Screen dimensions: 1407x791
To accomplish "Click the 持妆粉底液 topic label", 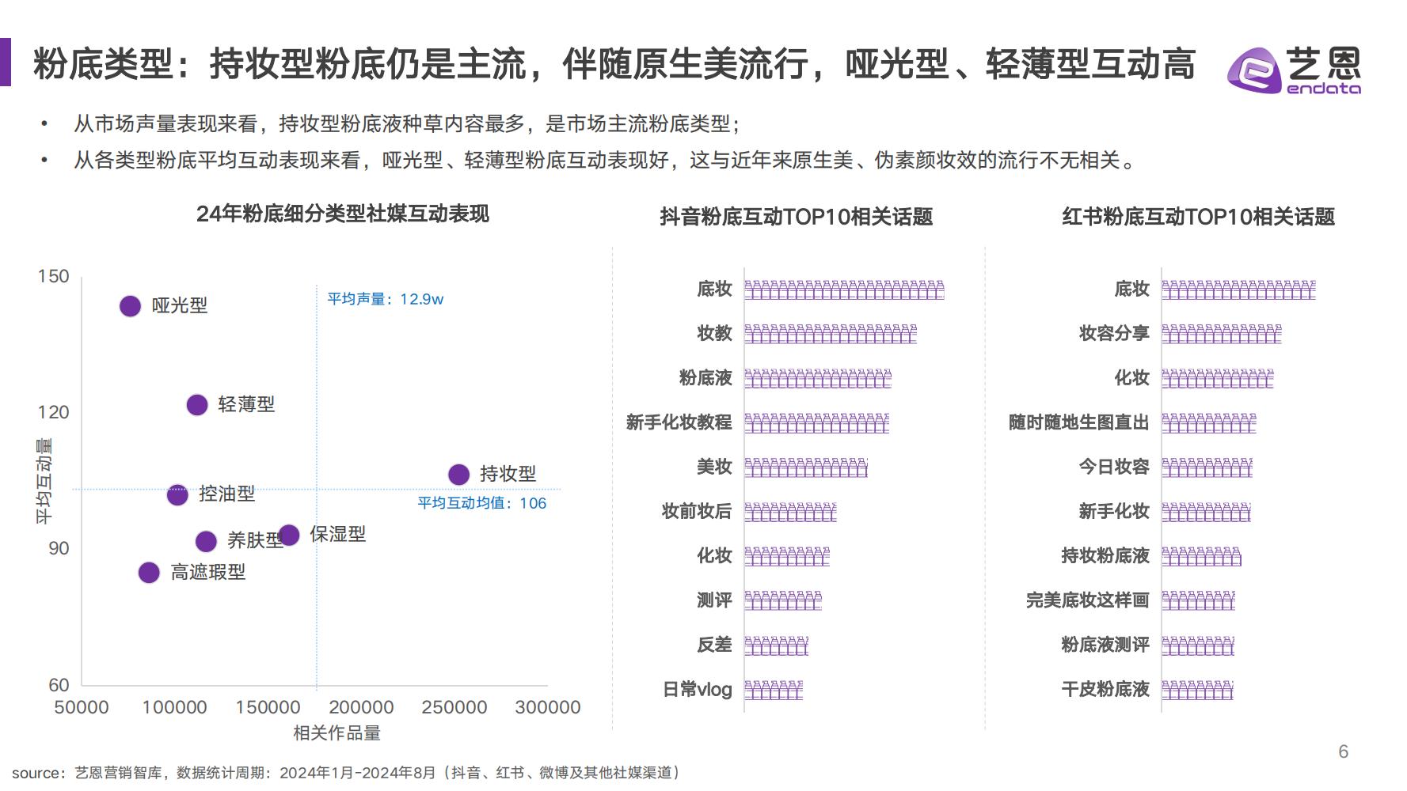I will pos(1105,556).
